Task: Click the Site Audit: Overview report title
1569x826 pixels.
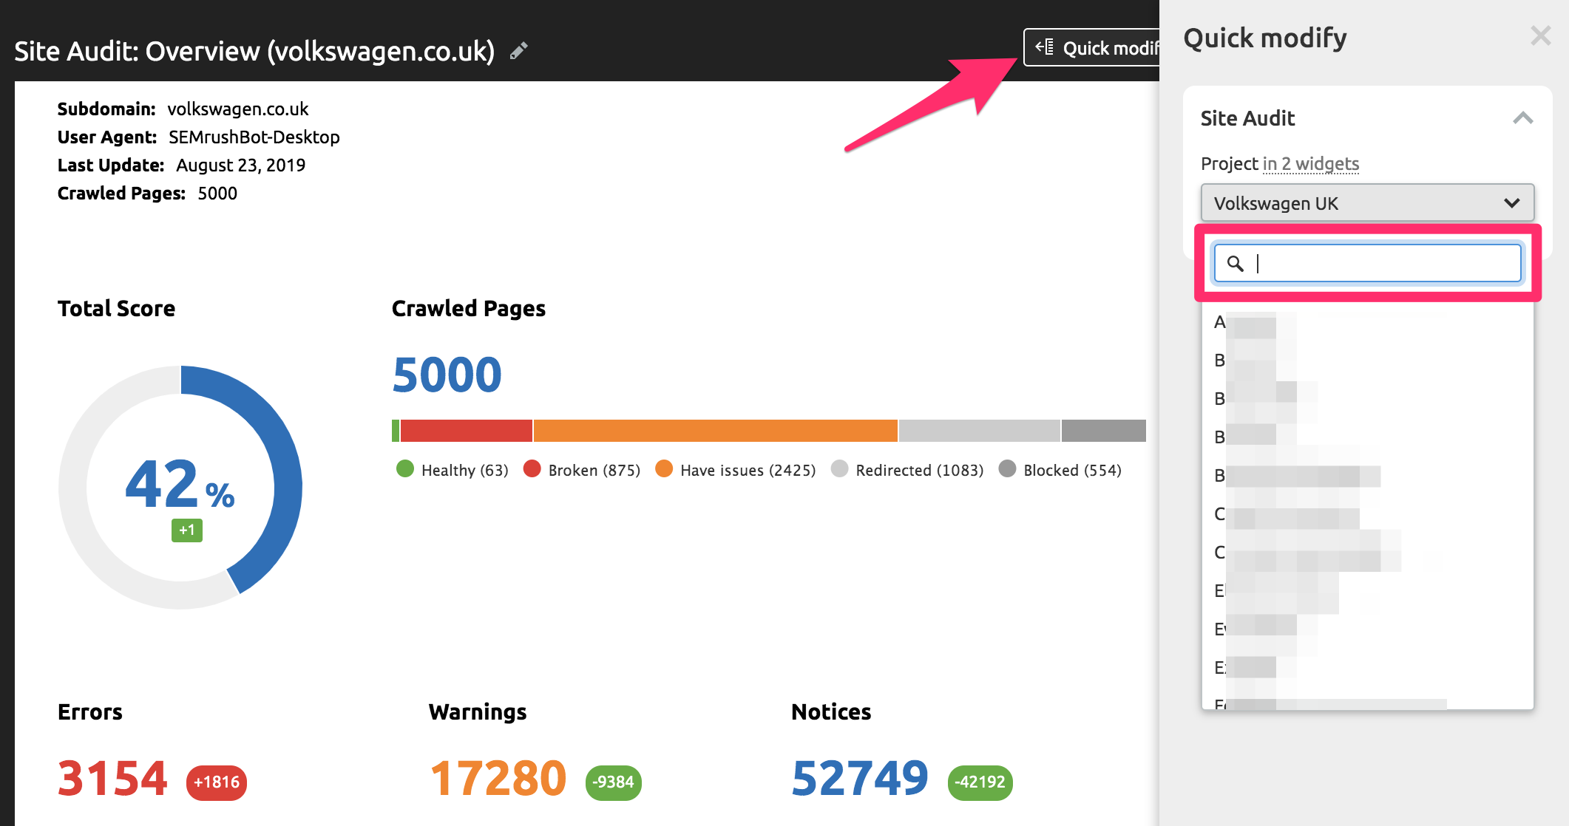Action: tap(254, 51)
